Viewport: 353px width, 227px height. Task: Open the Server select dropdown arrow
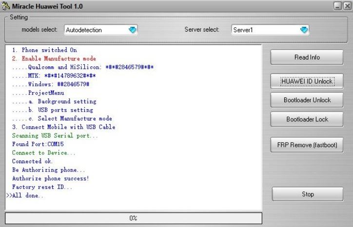(x=304, y=30)
